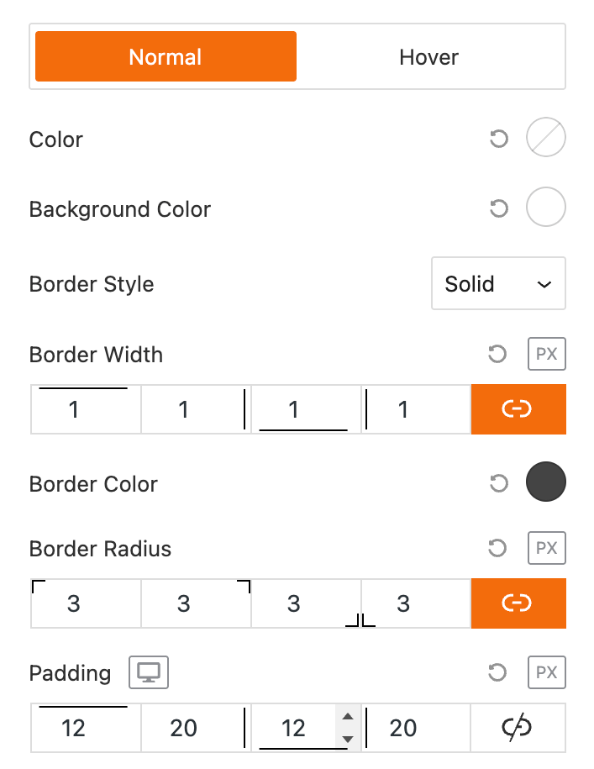Reset the Padding values
This screenshot has height=769, width=594.
click(x=497, y=672)
